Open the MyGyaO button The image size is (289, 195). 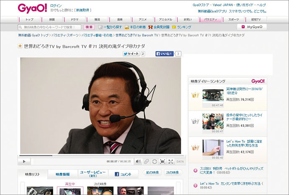(252, 27)
